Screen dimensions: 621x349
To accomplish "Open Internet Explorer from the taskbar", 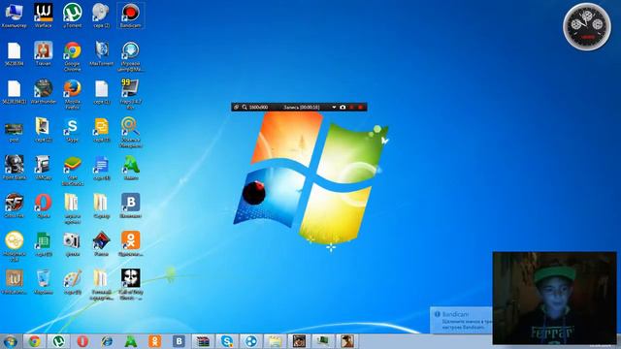I will [x=107, y=341].
